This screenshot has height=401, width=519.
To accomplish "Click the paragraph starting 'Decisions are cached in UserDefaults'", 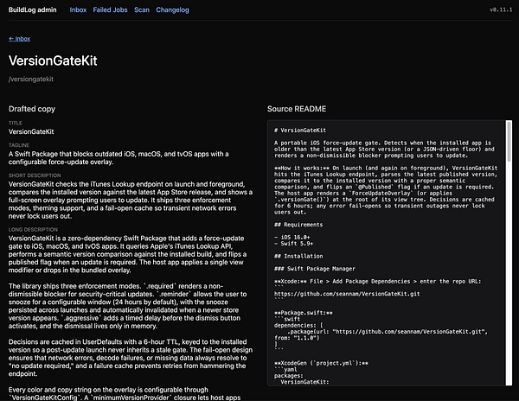I will click(x=131, y=358).
